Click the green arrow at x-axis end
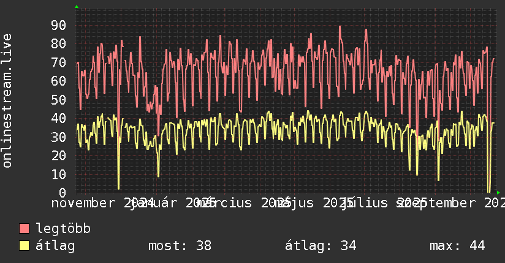The width and height of the screenshot is (505, 263). click(x=498, y=193)
